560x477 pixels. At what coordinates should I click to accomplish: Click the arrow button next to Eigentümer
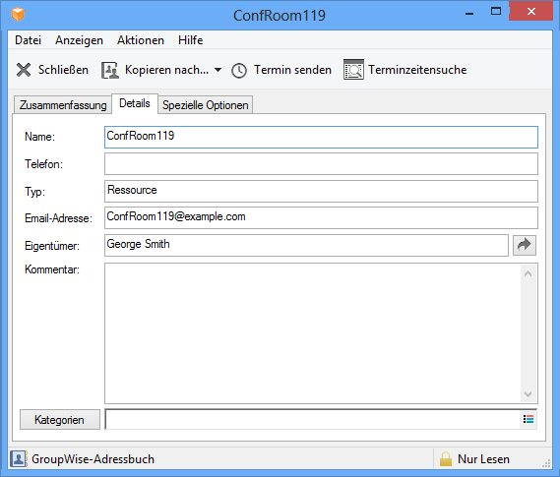tap(525, 245)
